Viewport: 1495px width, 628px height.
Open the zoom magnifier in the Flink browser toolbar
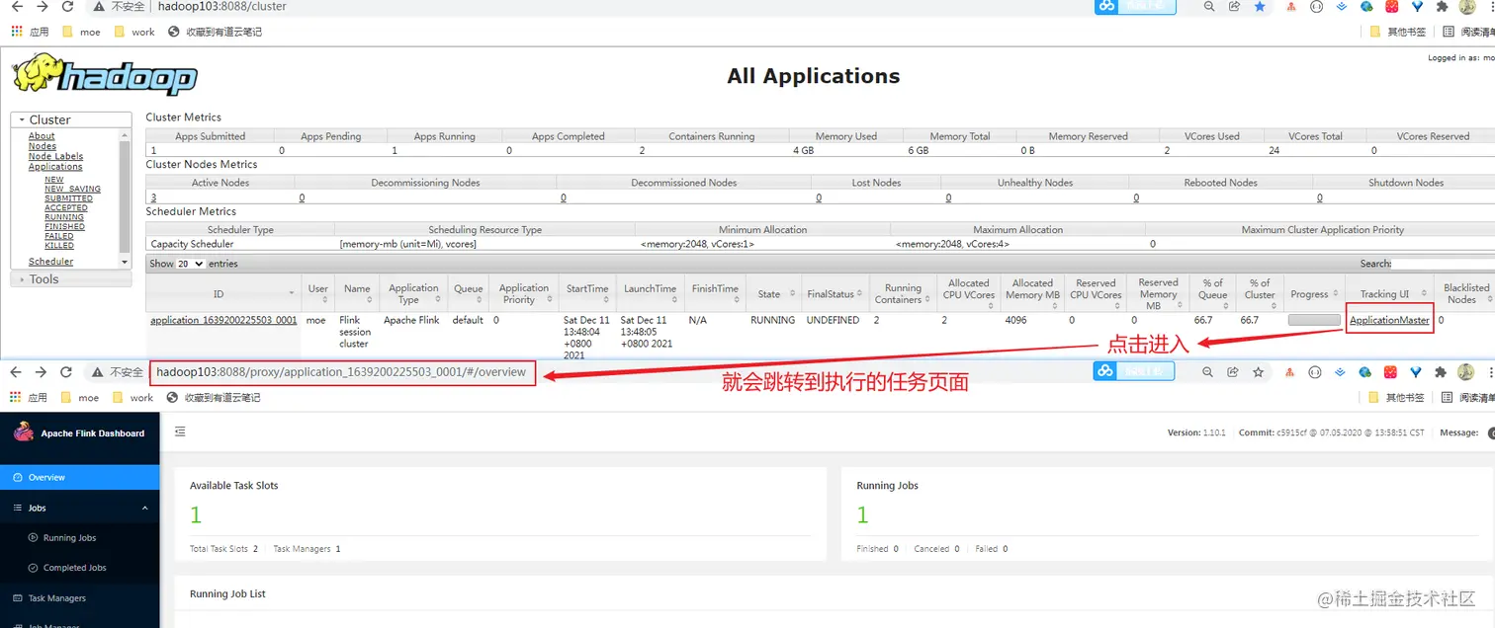pos(1208,372)
